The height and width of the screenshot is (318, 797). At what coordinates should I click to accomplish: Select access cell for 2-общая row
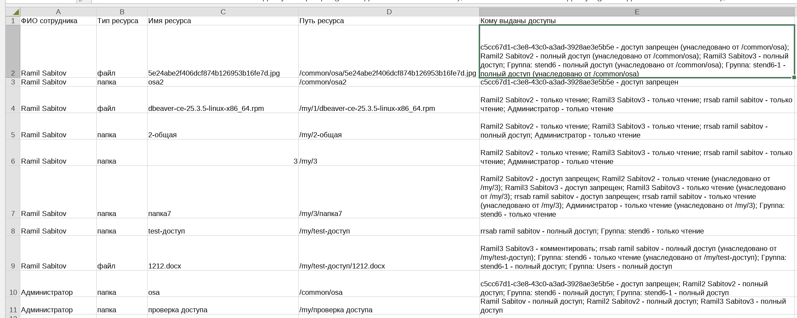tap(637, 126)
